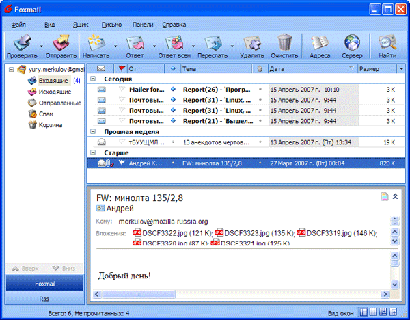Toggle flag on the 13 анекдотов message

point(122,142)
